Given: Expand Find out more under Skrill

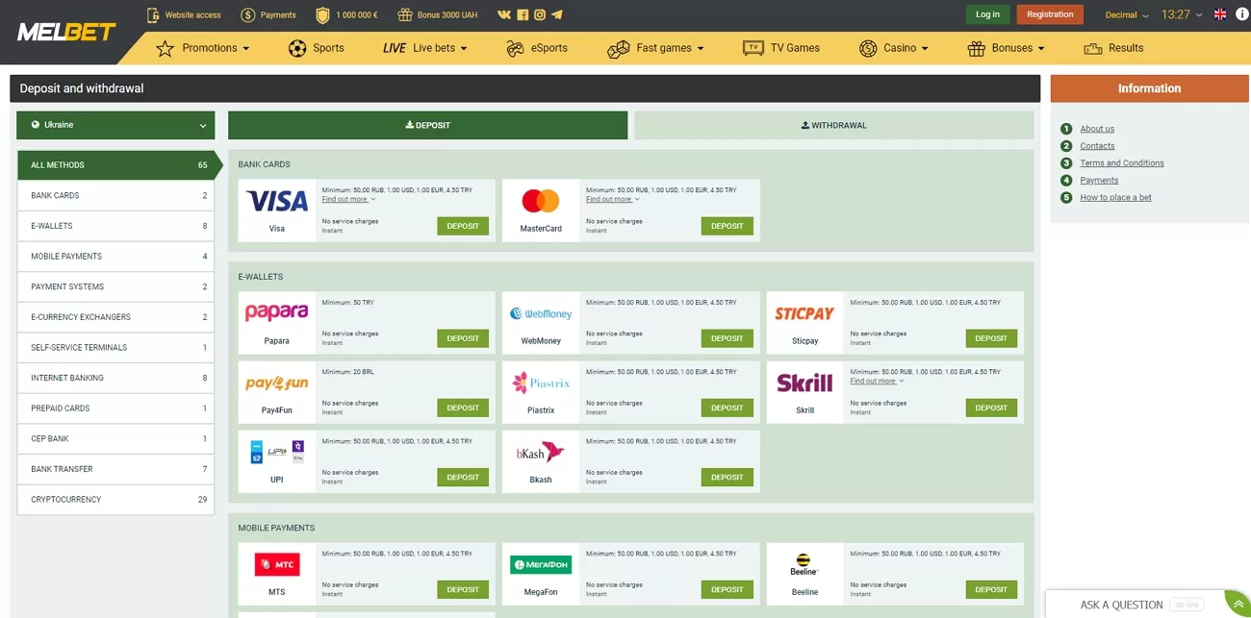Looking at the screenshot, I should 877,381.
